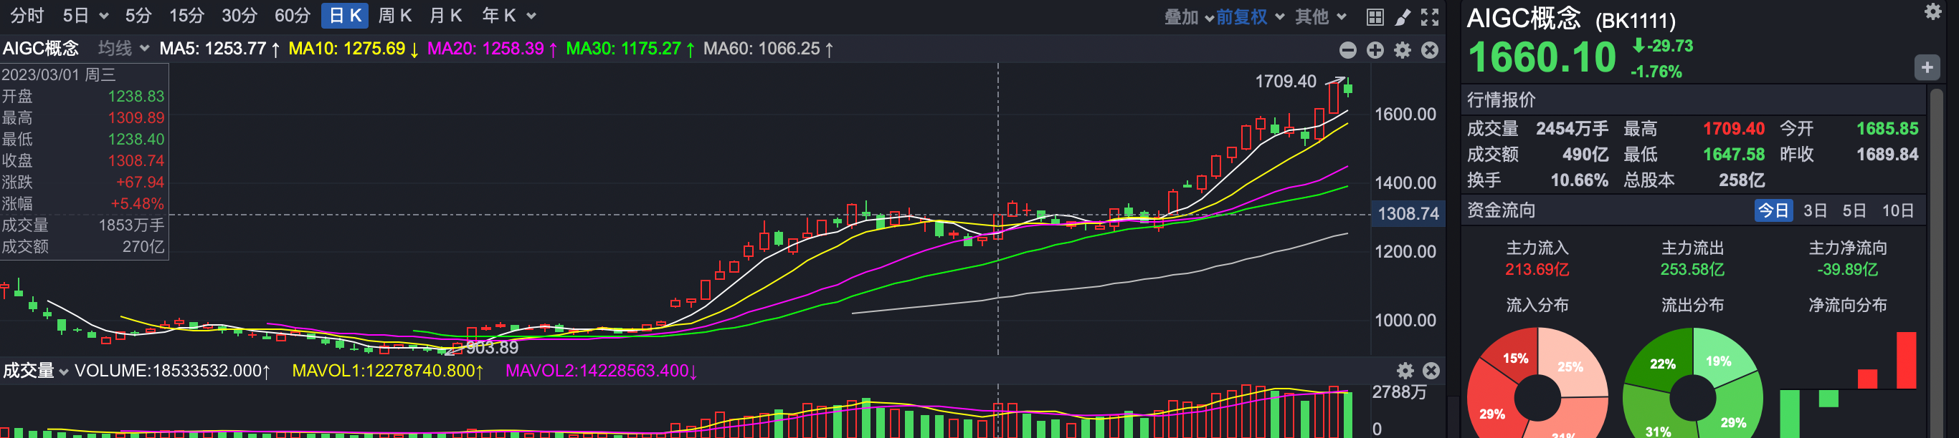Image resolution: width=1959 pixels, height=438 pixels.
Task: Select 10日 fund flow period
Action: (1898, 210)
